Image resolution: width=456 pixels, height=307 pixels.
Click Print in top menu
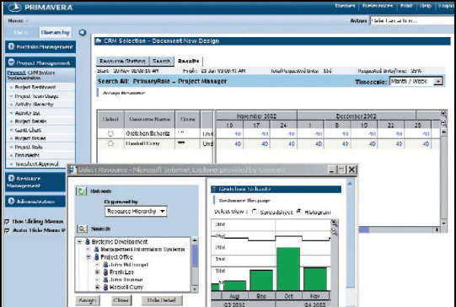tap(406, 6)
